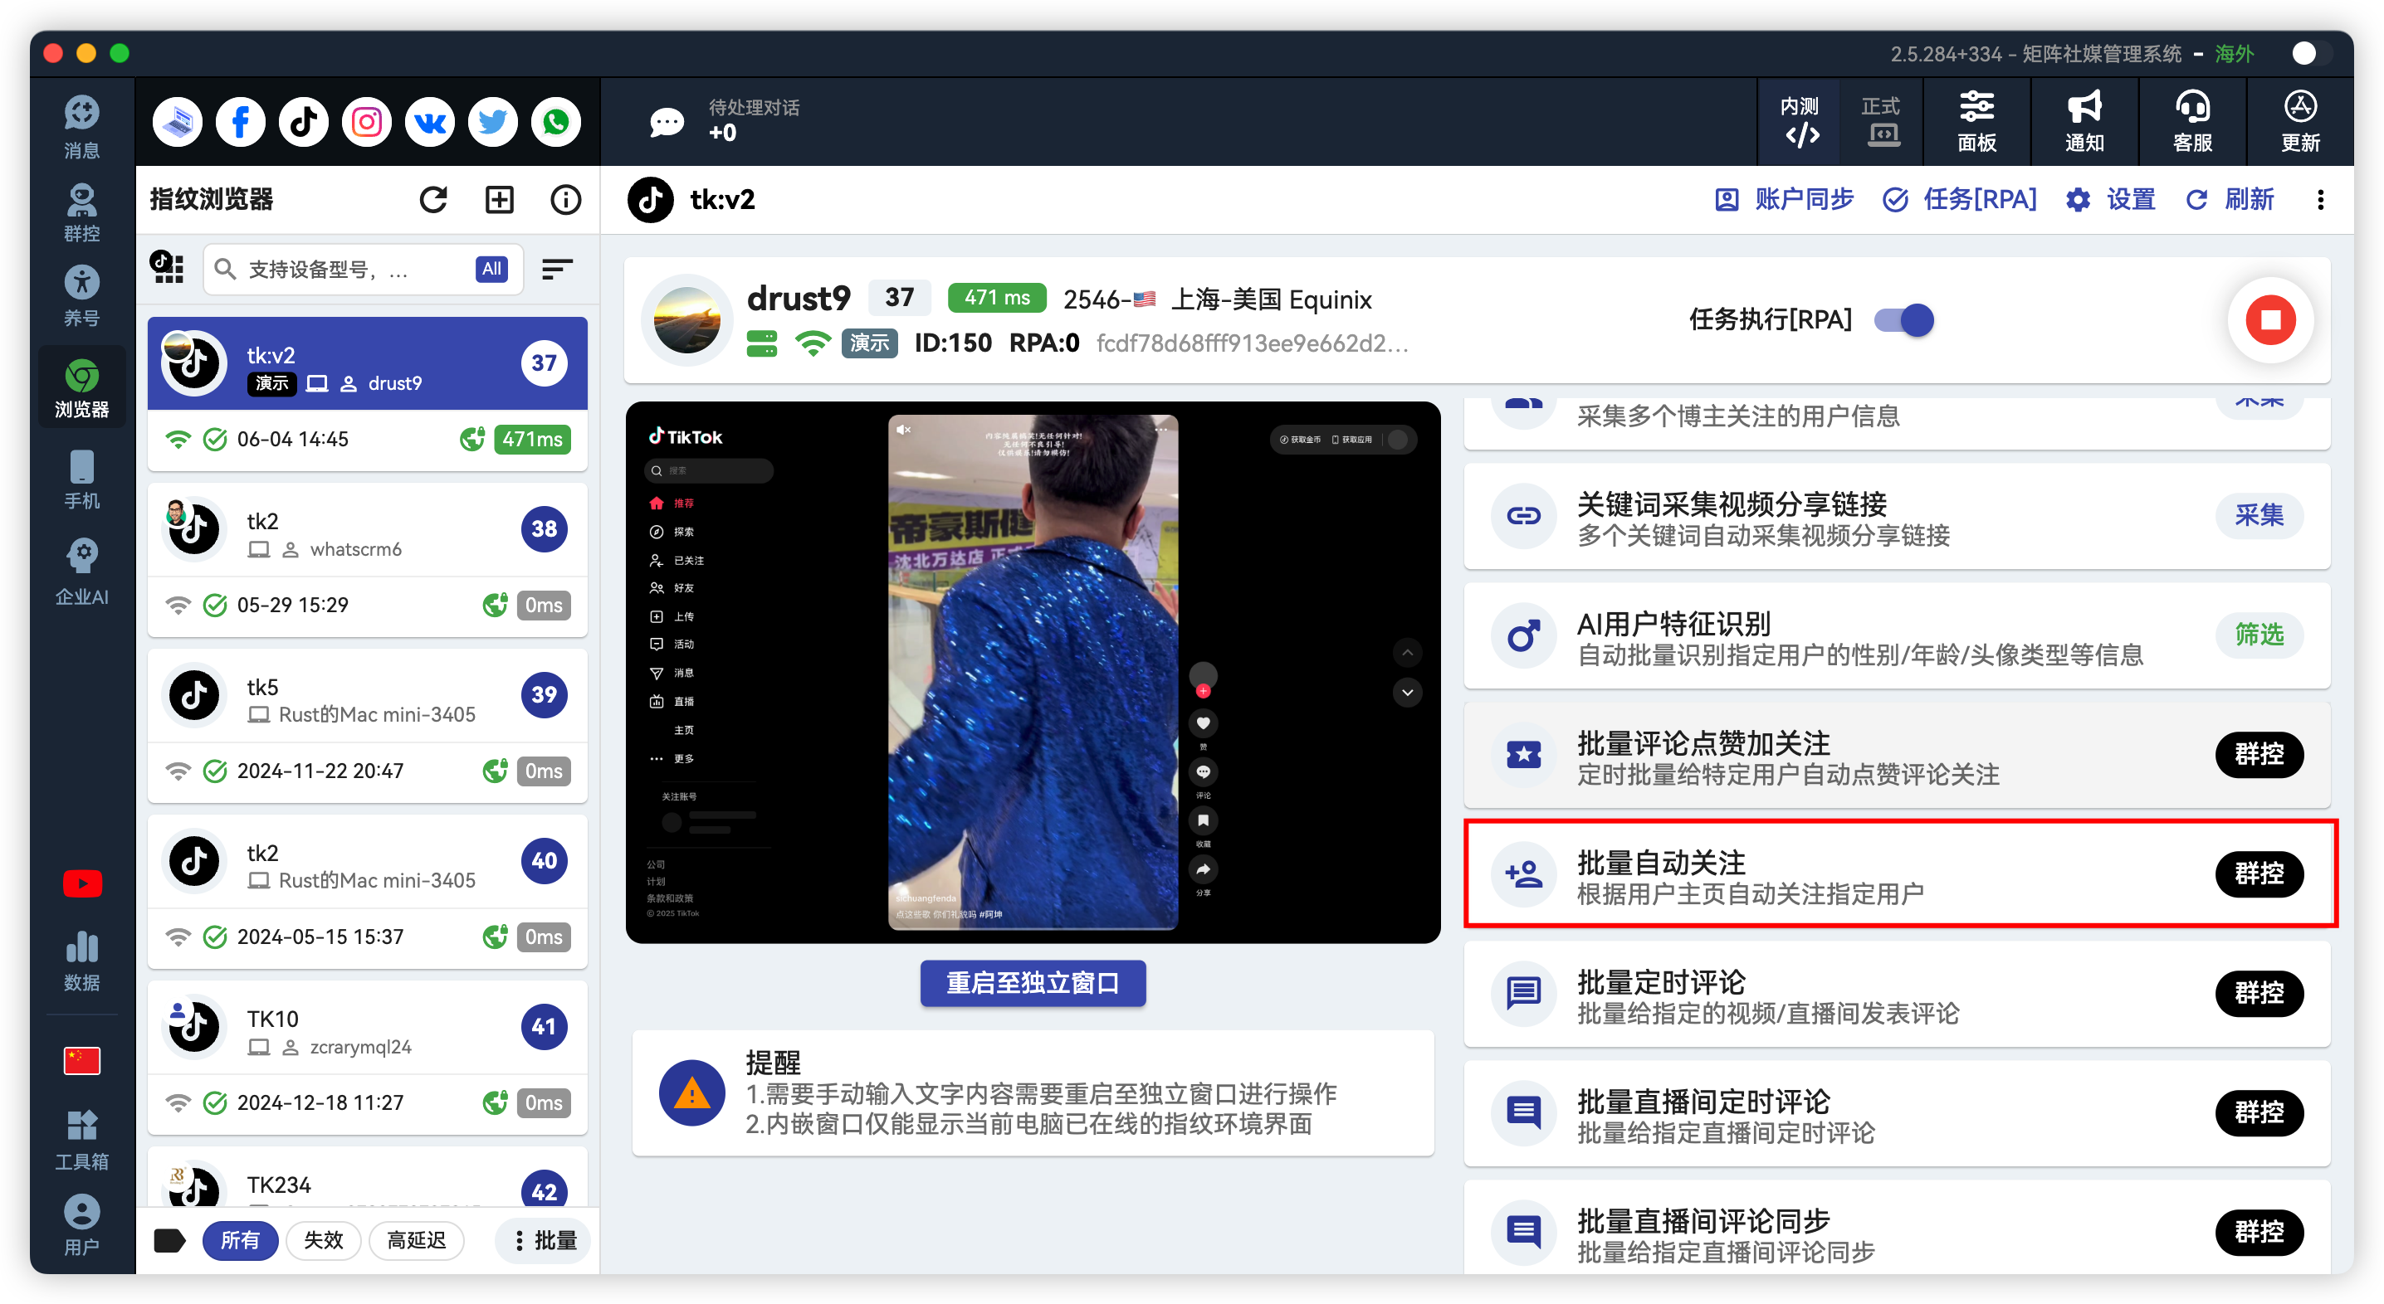Open Customer Service (客服) toolbar item
This screenshot has width=2384, height=1304.
click(x=2192, y=121)
